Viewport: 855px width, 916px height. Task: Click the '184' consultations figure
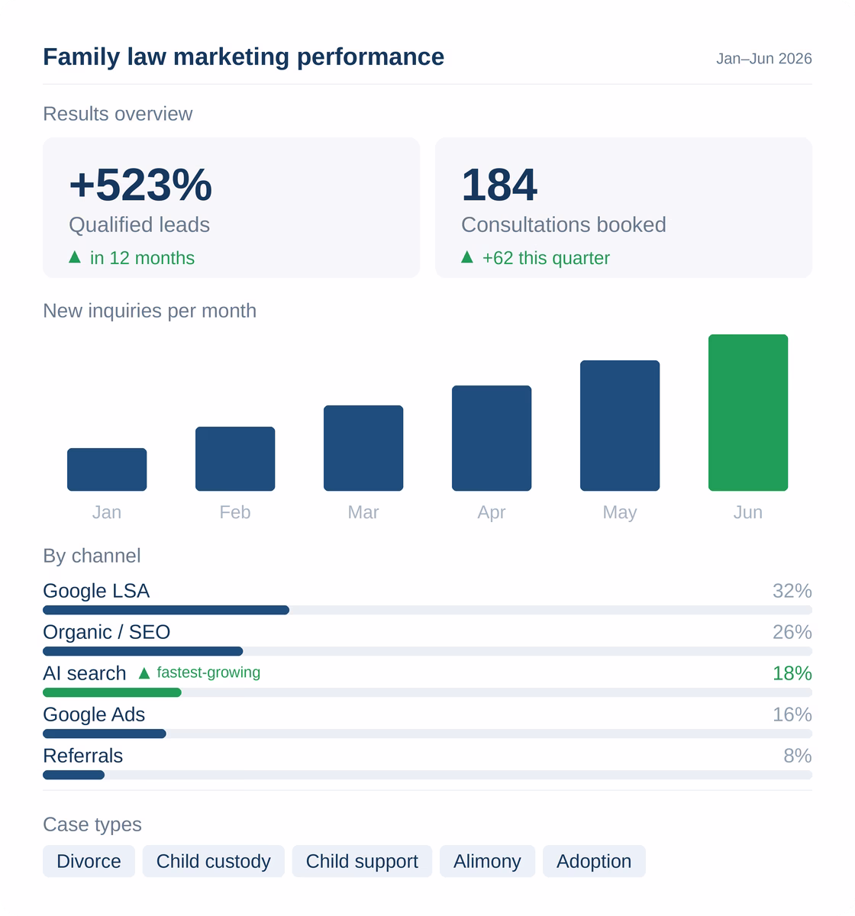(499, 185)
